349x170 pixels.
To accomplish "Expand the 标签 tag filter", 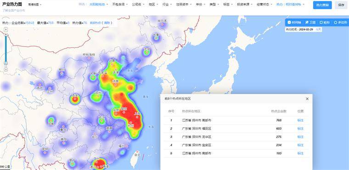I will (228, 5).
